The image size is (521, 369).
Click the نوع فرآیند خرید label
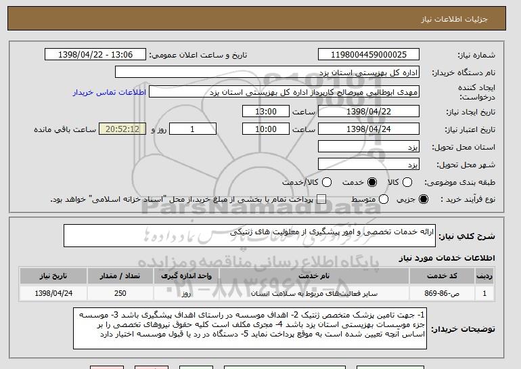pos(468,199)
